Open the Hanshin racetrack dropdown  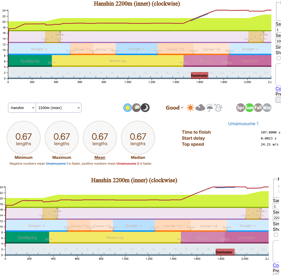22,108
